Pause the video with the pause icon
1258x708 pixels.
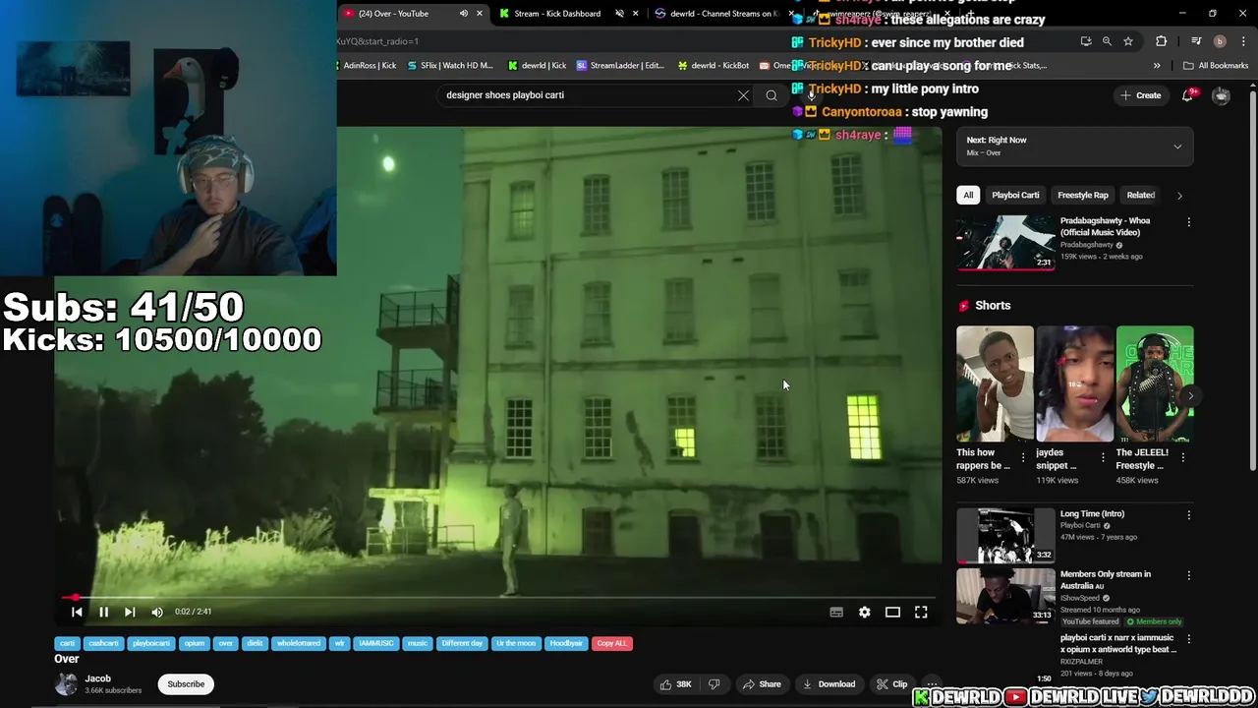pyautogui.click(x=103, y=612)
